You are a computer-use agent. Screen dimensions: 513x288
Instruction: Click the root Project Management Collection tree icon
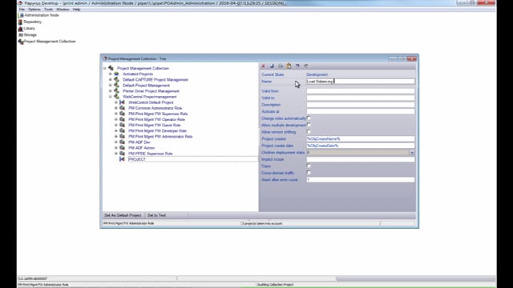pyautogui.click(x=111, y=68)
